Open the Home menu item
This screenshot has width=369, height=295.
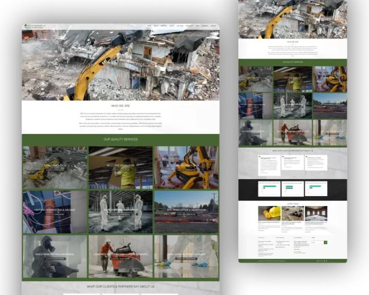[149, 26]
